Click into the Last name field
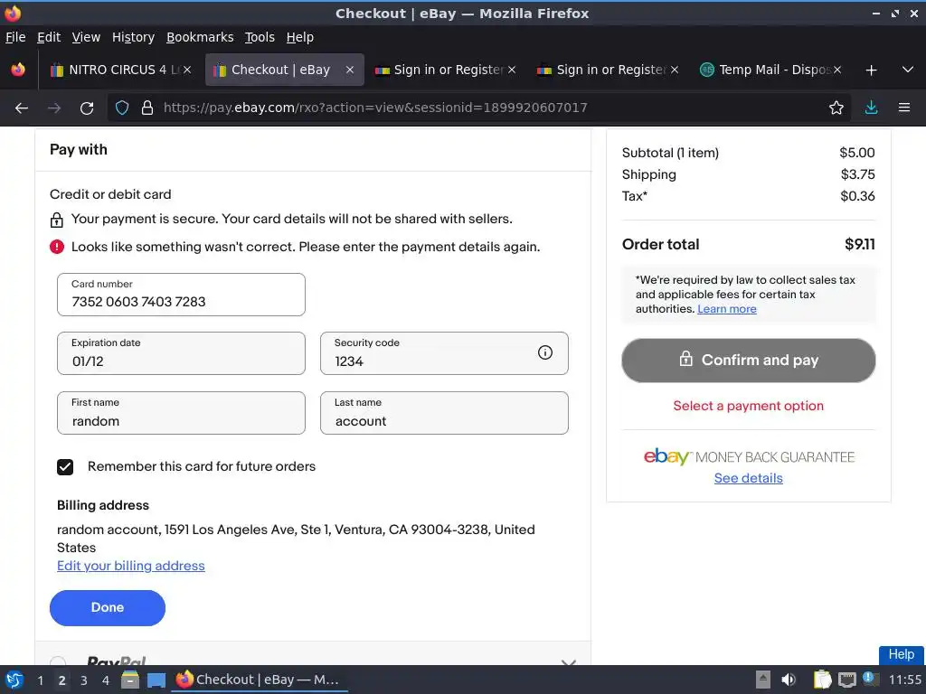This screenshot has width=926, height=694. 444,413
